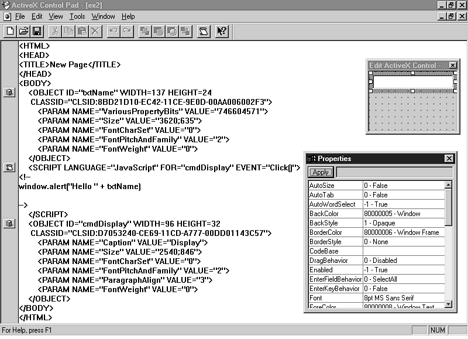Select the AutoSize property row
This screenshot has width=468, height=339.
(x=377, y=186)
